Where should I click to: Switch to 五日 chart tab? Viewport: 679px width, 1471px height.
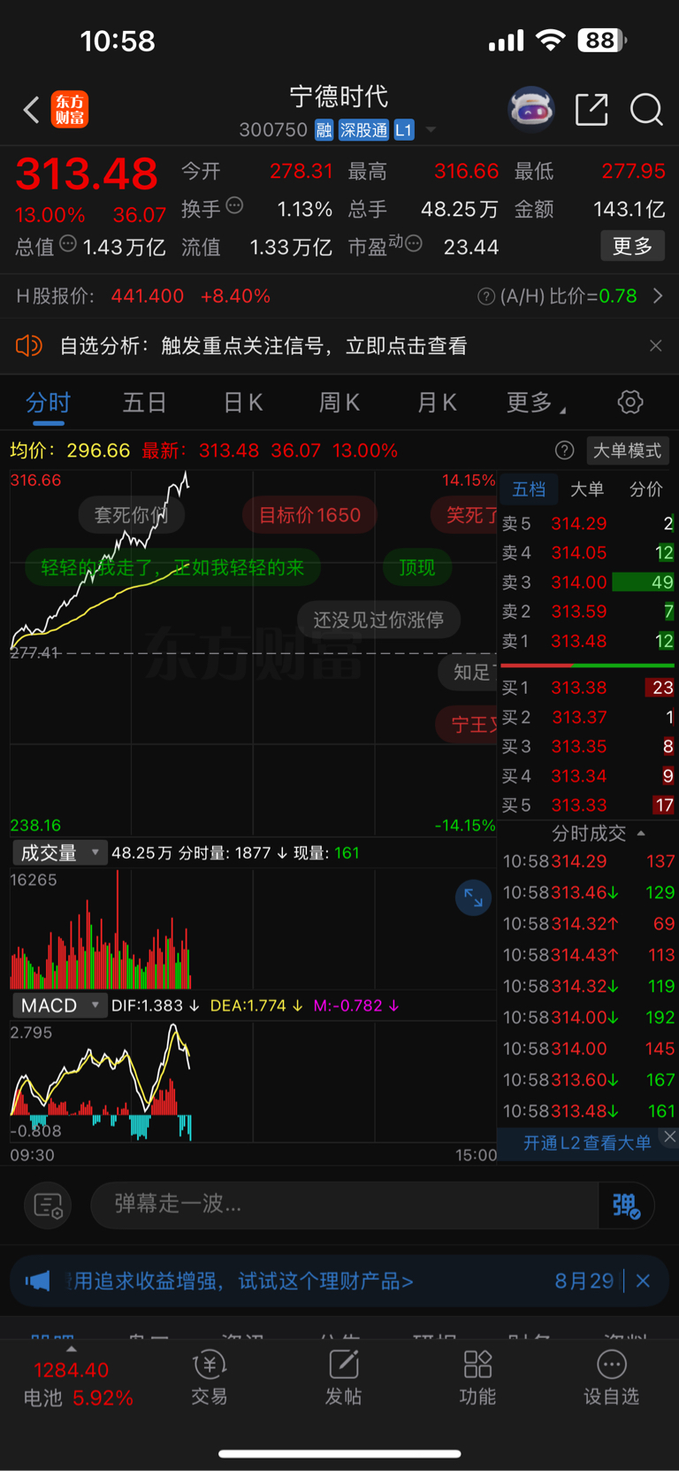coord(145,403)
